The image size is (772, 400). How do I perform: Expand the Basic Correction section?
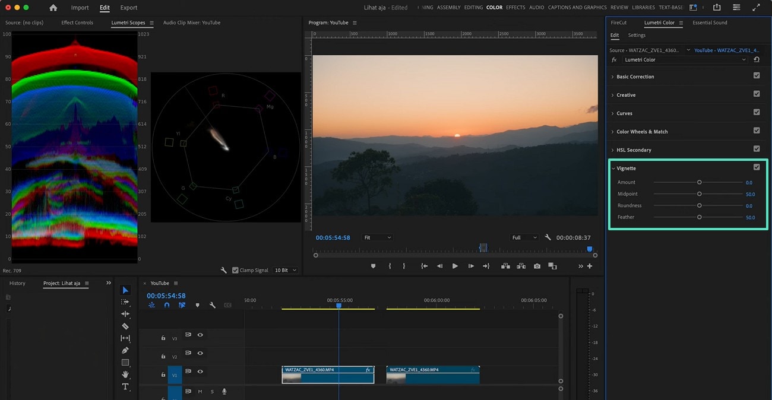(x=635, y=77)
